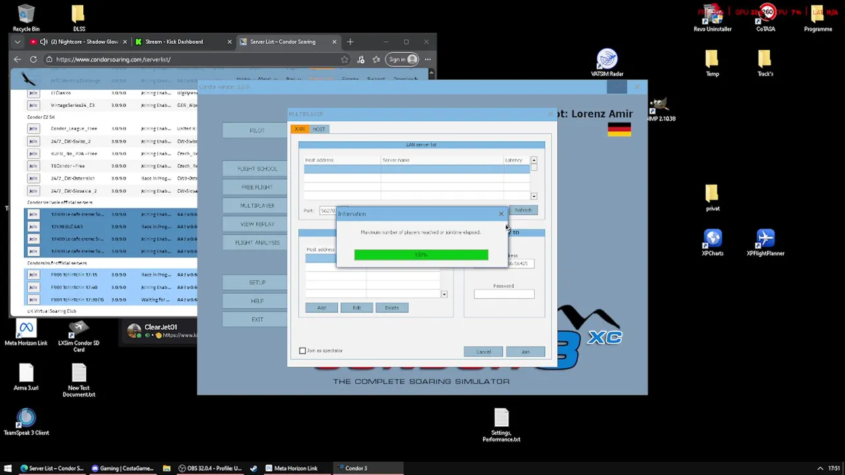Click Join icon for VintageSeries24_C3 server
Viewport: 845px width, 475px height.
pos(33,105)
